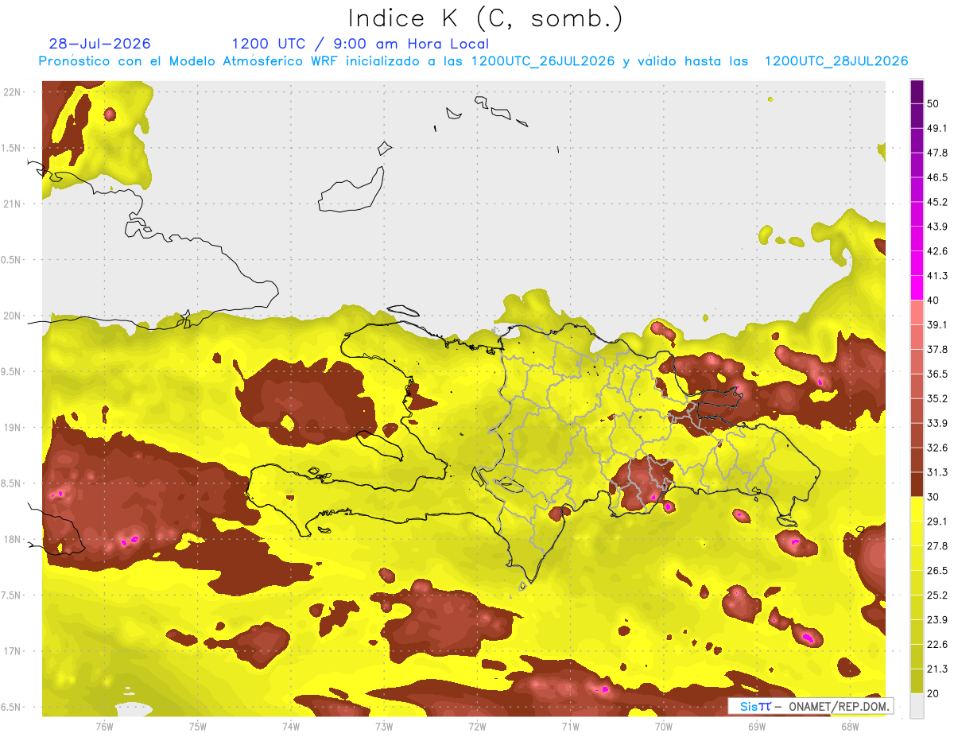Click colorbar value "32.6"

click(x=937, y=448)
